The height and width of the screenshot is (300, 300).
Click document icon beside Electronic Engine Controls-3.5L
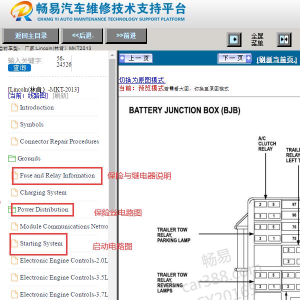click(x=14, y=277)
